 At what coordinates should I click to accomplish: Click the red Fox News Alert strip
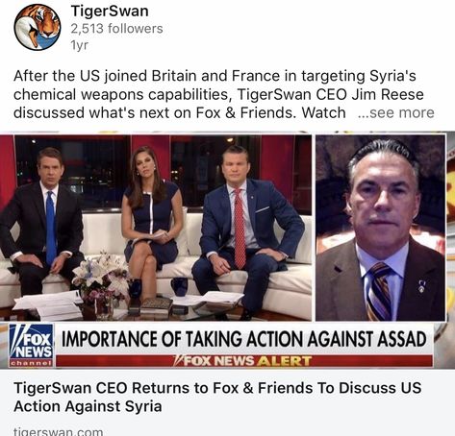click(244, 361)
